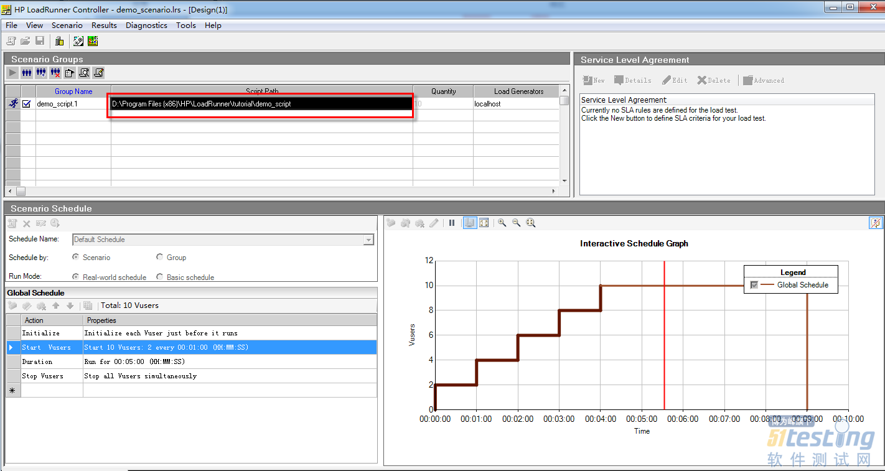Image resolution: width=885 pixels, height=471 pixels.
Task: Open the Load Generators icon
Action: coord(59,41)
